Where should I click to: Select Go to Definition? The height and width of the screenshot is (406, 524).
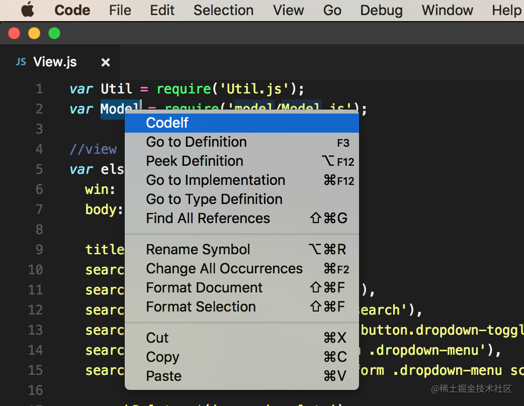[241, 142]
